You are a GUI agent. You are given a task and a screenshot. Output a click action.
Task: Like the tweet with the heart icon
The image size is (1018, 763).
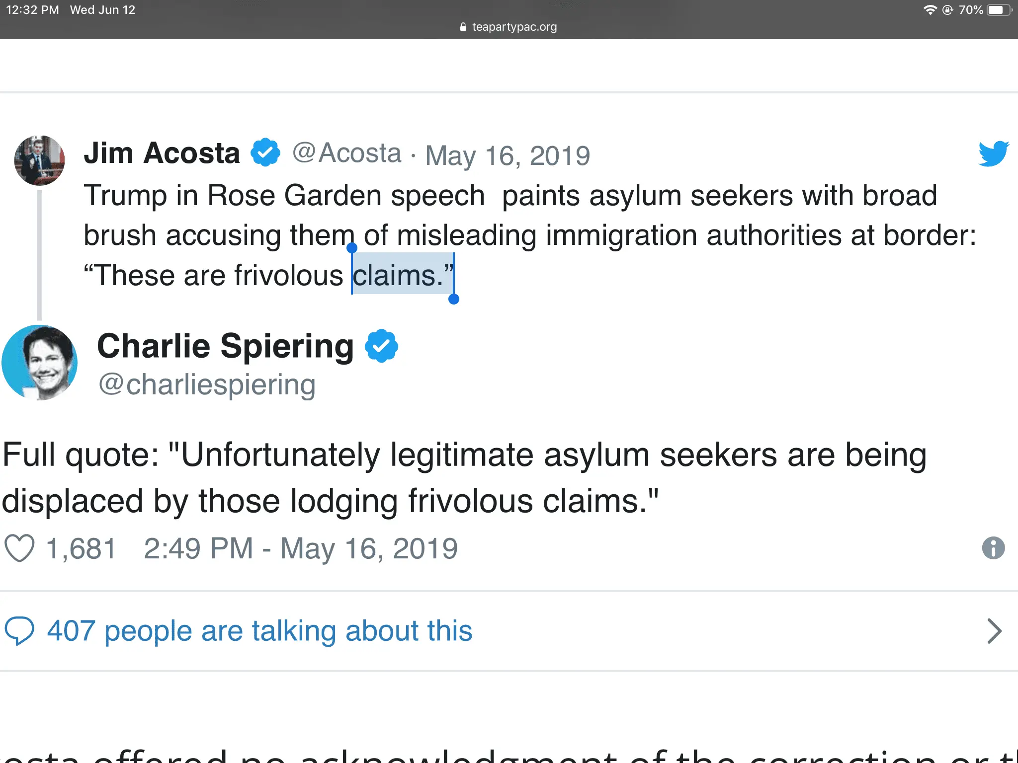click(x=19, y=548)
